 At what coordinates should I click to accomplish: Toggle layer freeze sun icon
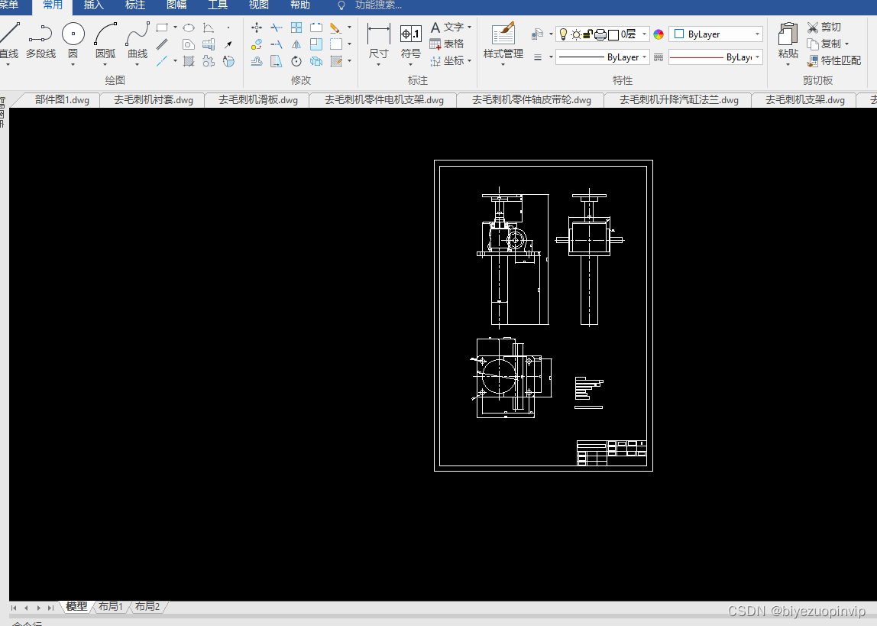575,34
